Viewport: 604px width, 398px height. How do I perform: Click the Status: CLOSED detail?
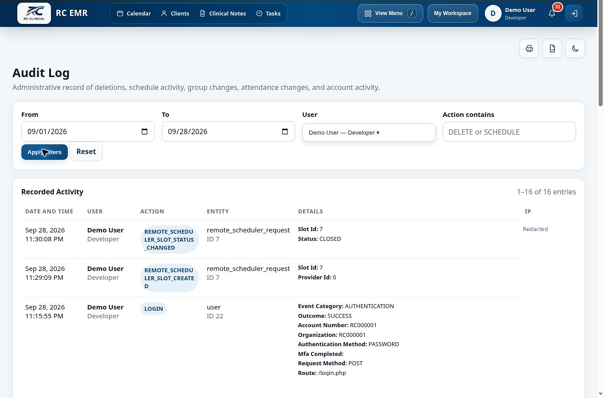(320, 239)
